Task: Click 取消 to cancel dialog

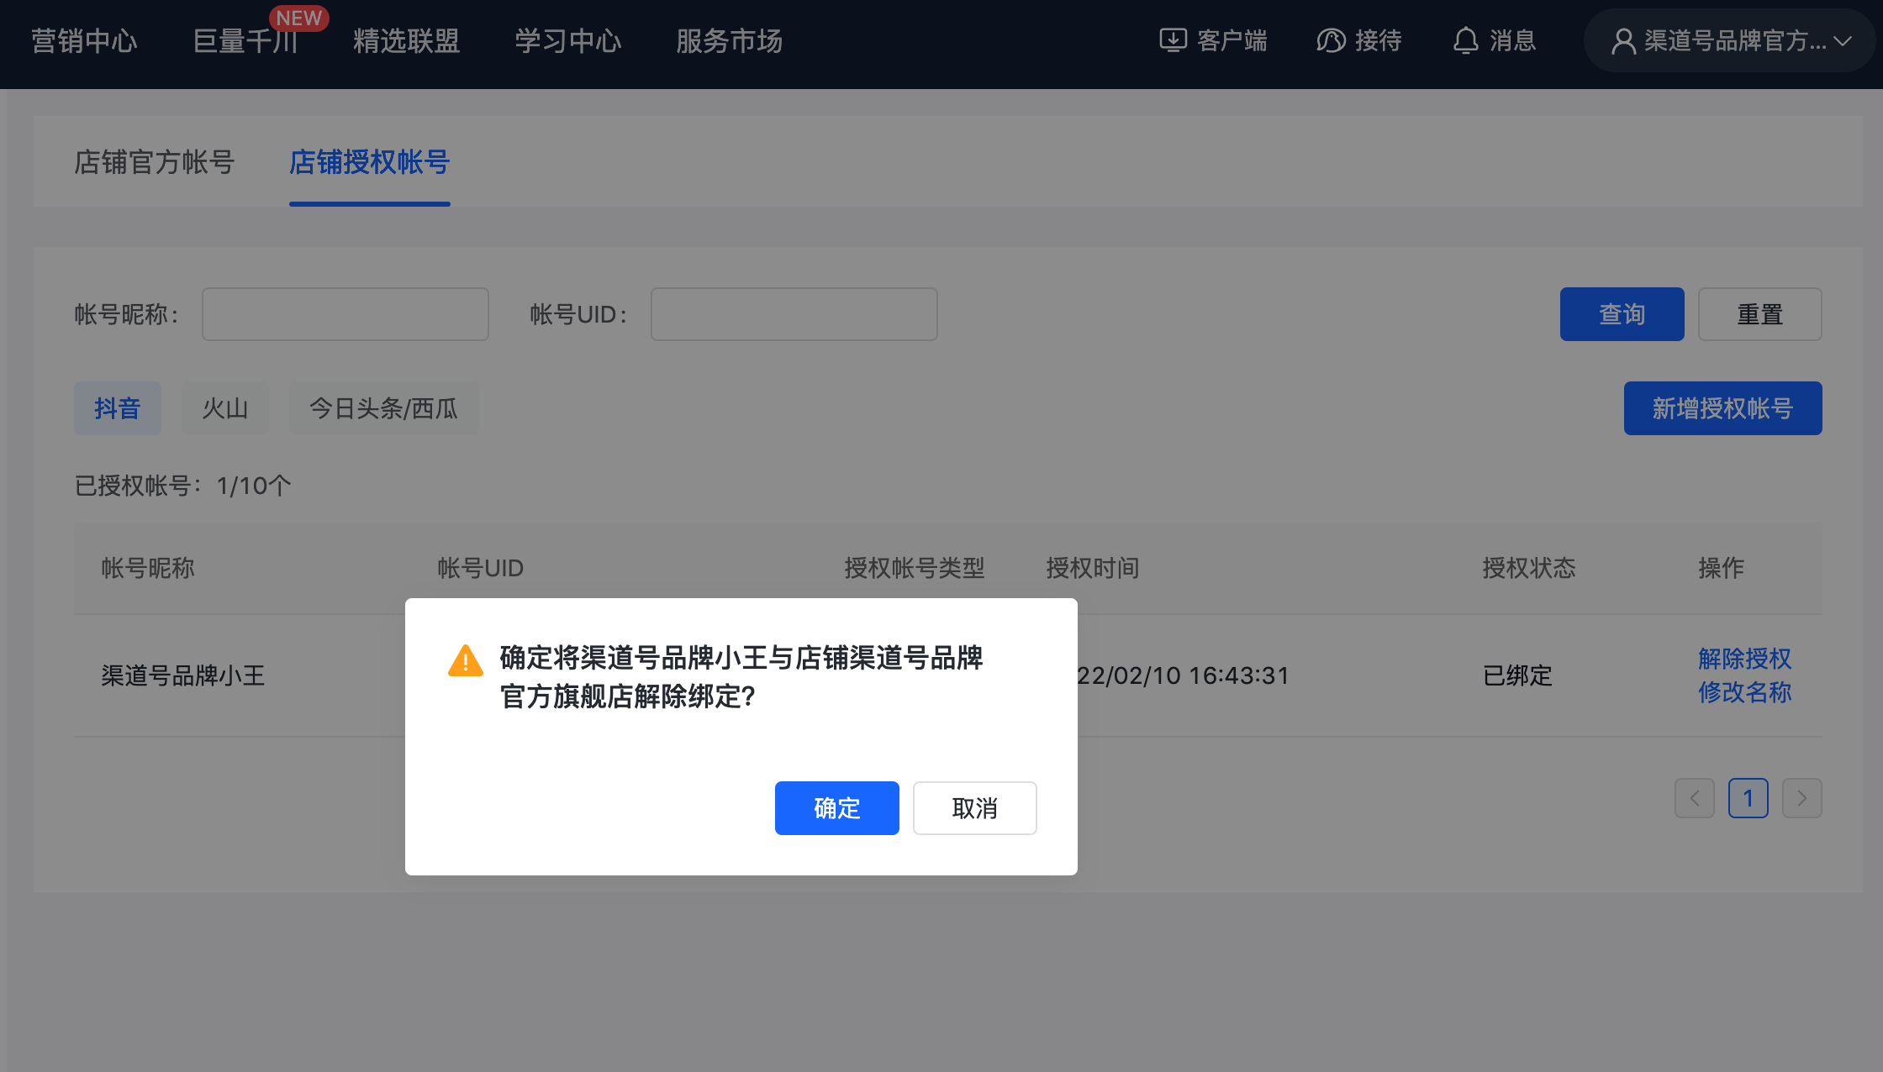Action: point(974,808)
